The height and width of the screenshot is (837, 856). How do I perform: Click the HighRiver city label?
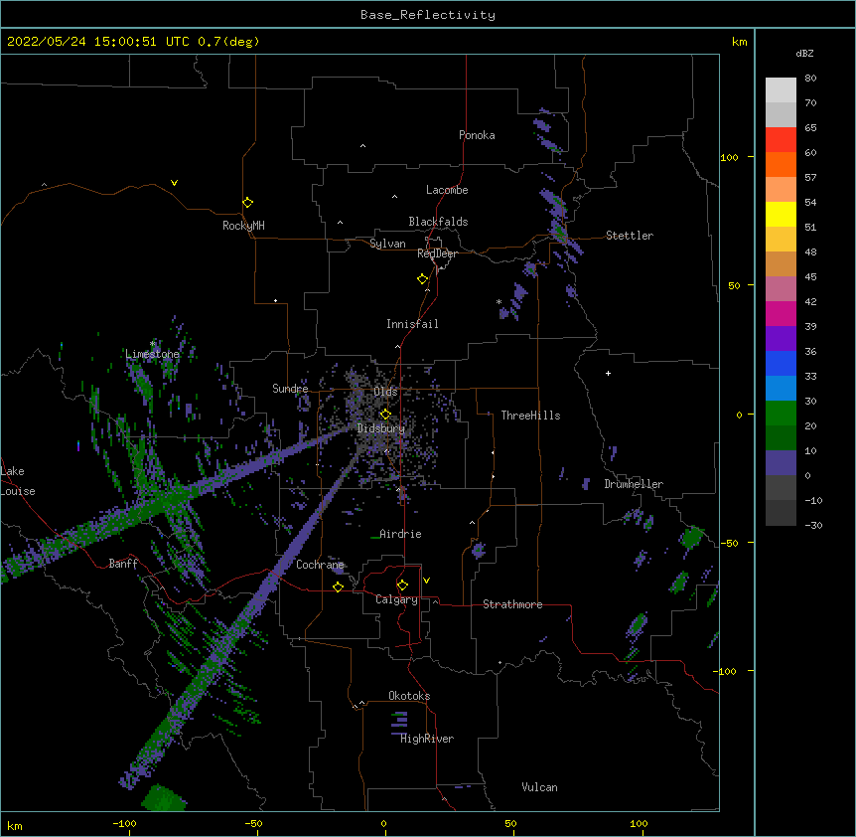427,739
